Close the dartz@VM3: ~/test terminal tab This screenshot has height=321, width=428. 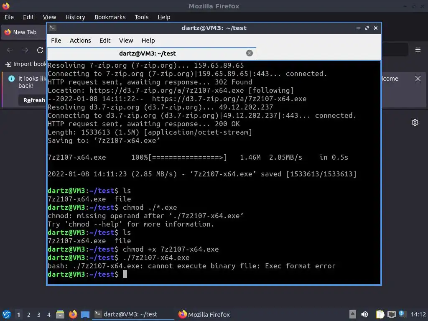click(250, 53)
